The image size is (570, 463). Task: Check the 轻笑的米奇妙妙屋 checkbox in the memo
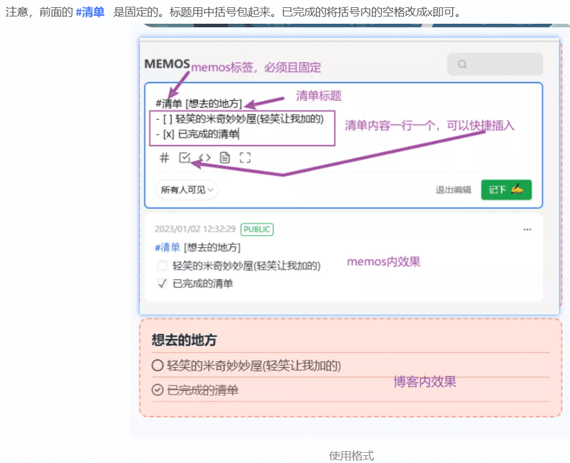[x=162, y=266]
